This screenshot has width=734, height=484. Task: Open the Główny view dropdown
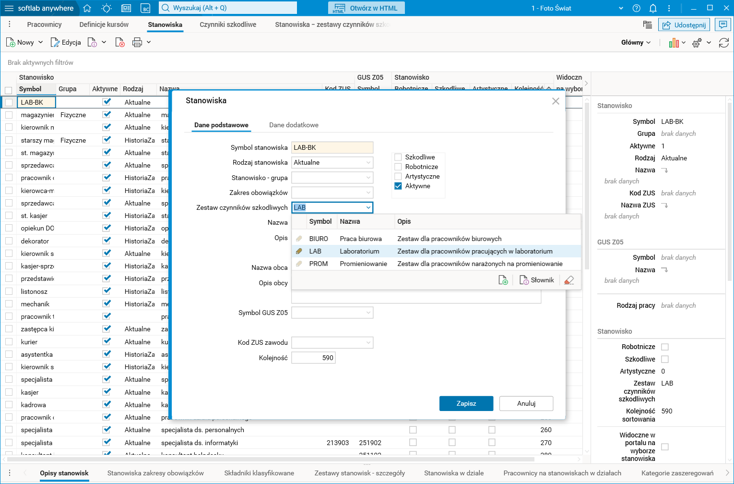(636, 43)
